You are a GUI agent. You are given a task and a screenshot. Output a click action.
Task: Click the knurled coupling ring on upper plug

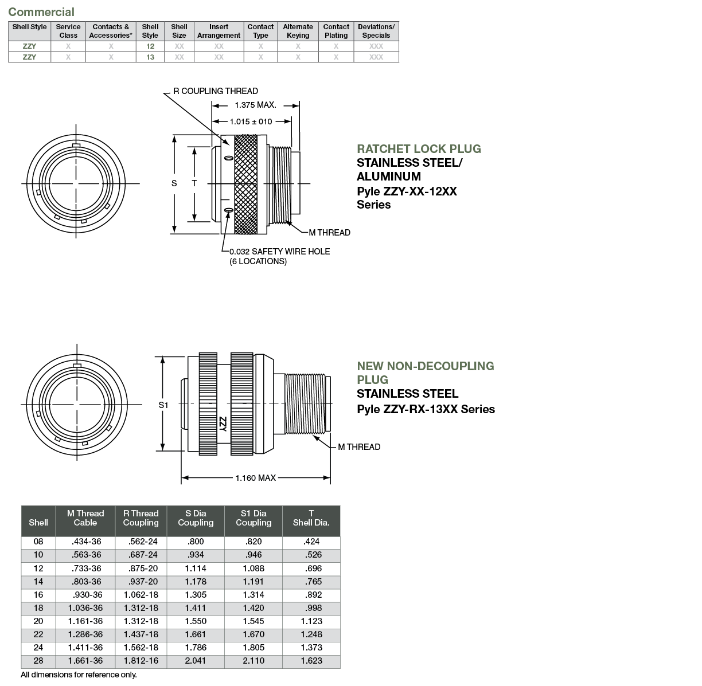pos(245,184)
